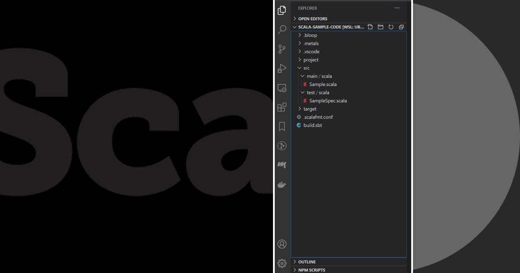Viewport: 520px width, 273px height.
Task: Open the Manage settings gear
Action: click(x=282, y=263)
